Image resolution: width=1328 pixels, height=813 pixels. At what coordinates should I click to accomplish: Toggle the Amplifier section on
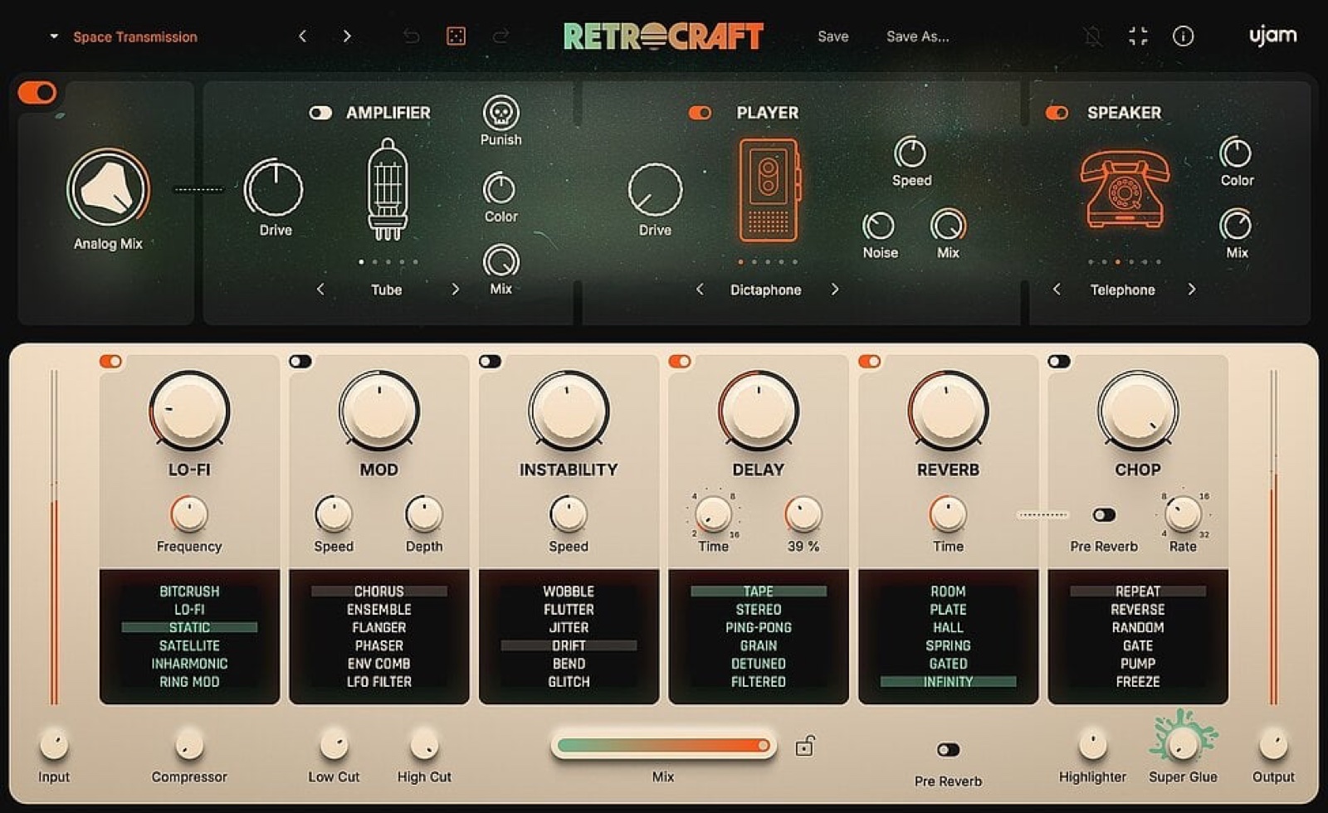point(320,113)
